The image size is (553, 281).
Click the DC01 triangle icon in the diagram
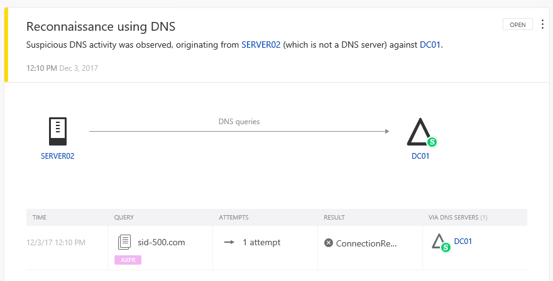click(419, 132)
